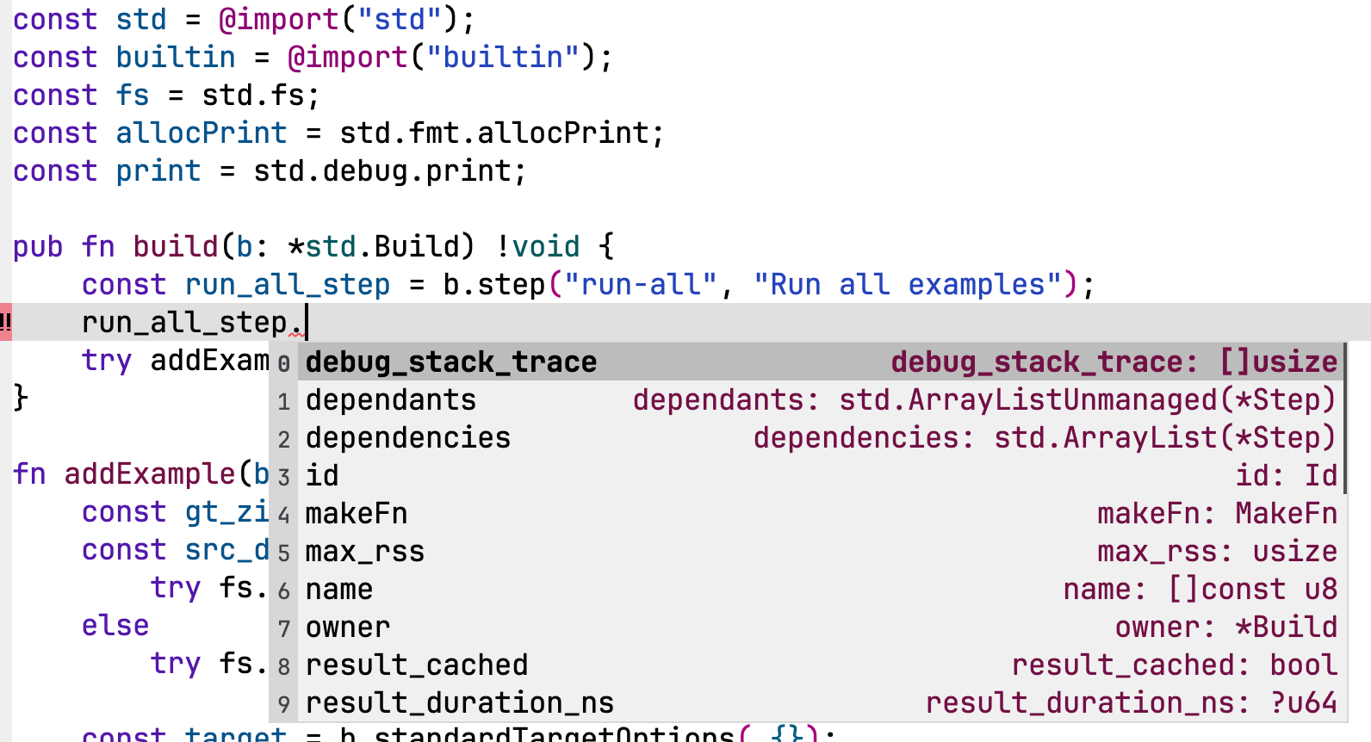Viewport: 1371px width, 742px height.
Task: Click the '*Build' type detail
Action: (1287, 627)
